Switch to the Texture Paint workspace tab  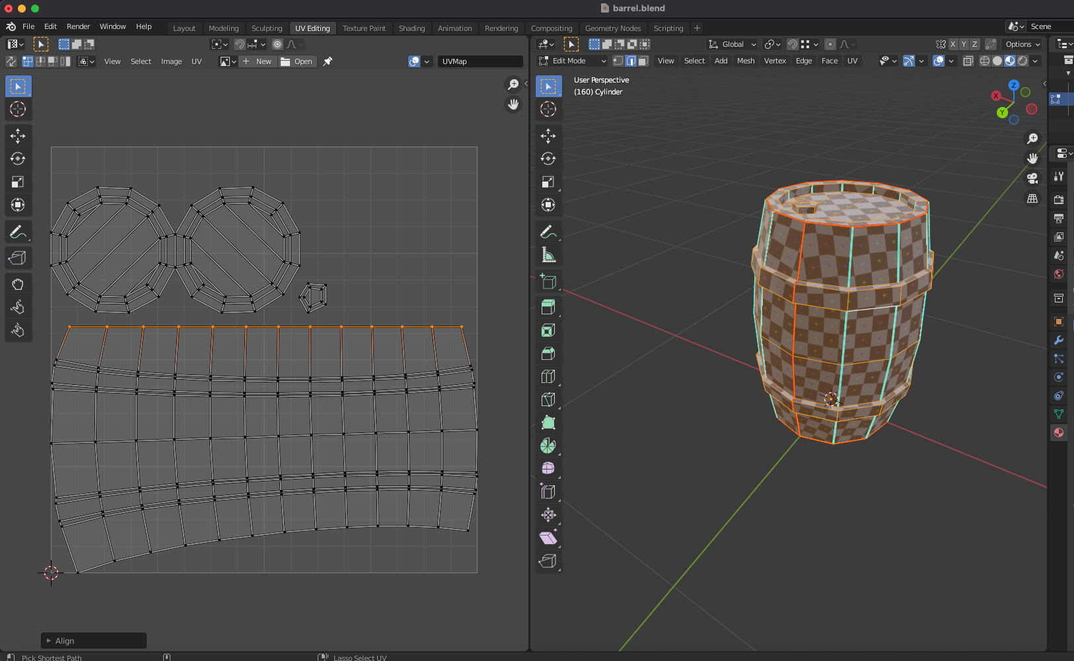coord(364,28)
